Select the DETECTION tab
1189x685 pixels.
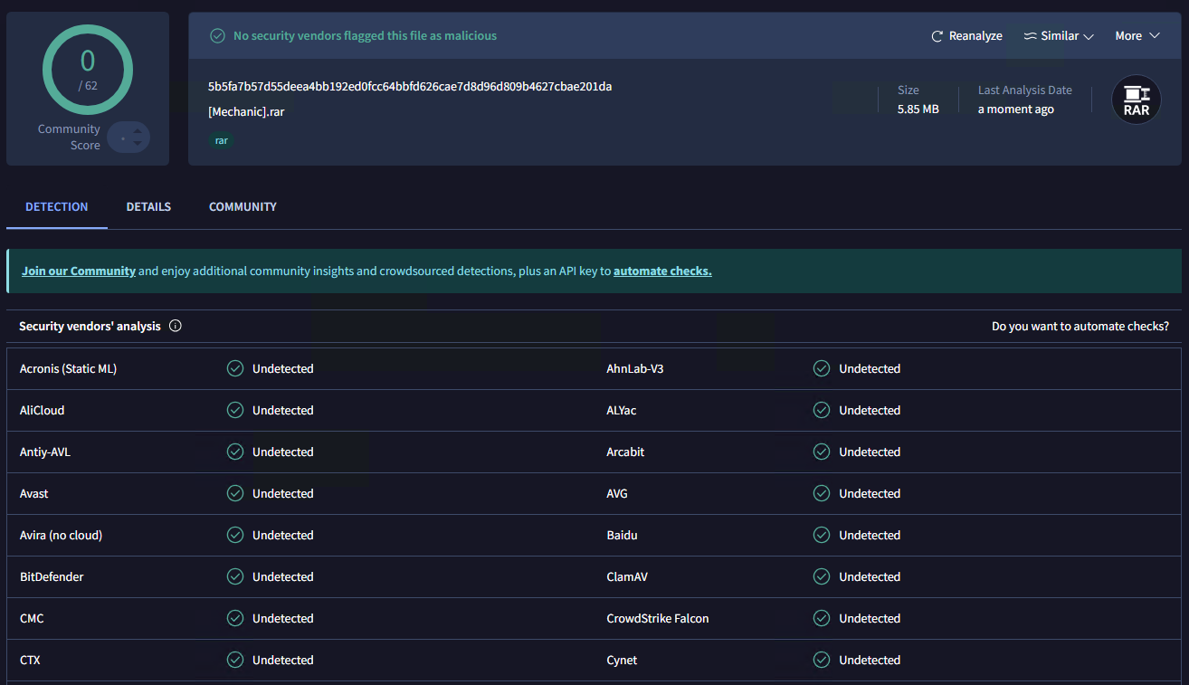(x=57, y=207)
